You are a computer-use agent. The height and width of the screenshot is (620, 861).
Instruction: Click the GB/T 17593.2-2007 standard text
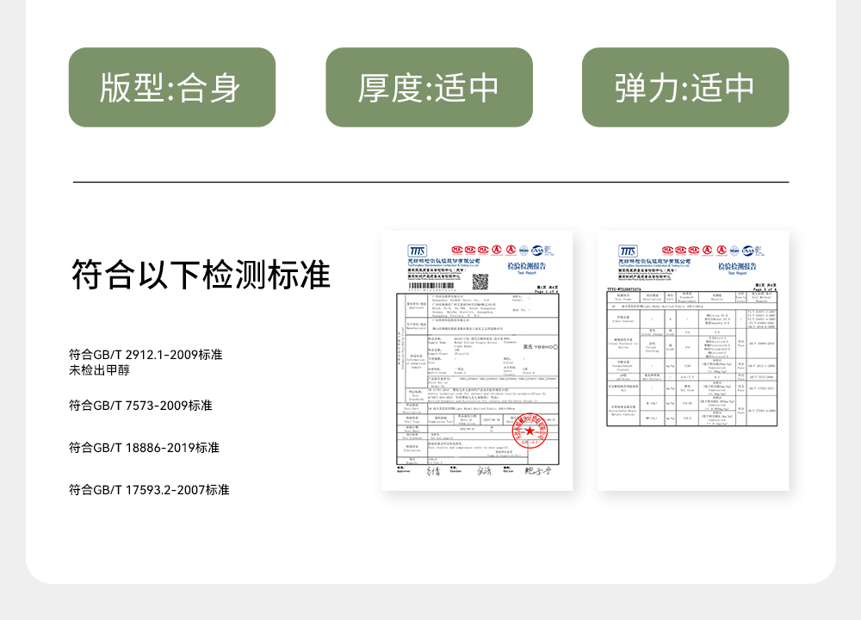tap(149, 490)
